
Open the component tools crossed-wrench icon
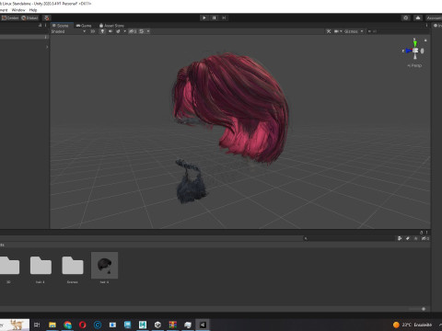329,31
